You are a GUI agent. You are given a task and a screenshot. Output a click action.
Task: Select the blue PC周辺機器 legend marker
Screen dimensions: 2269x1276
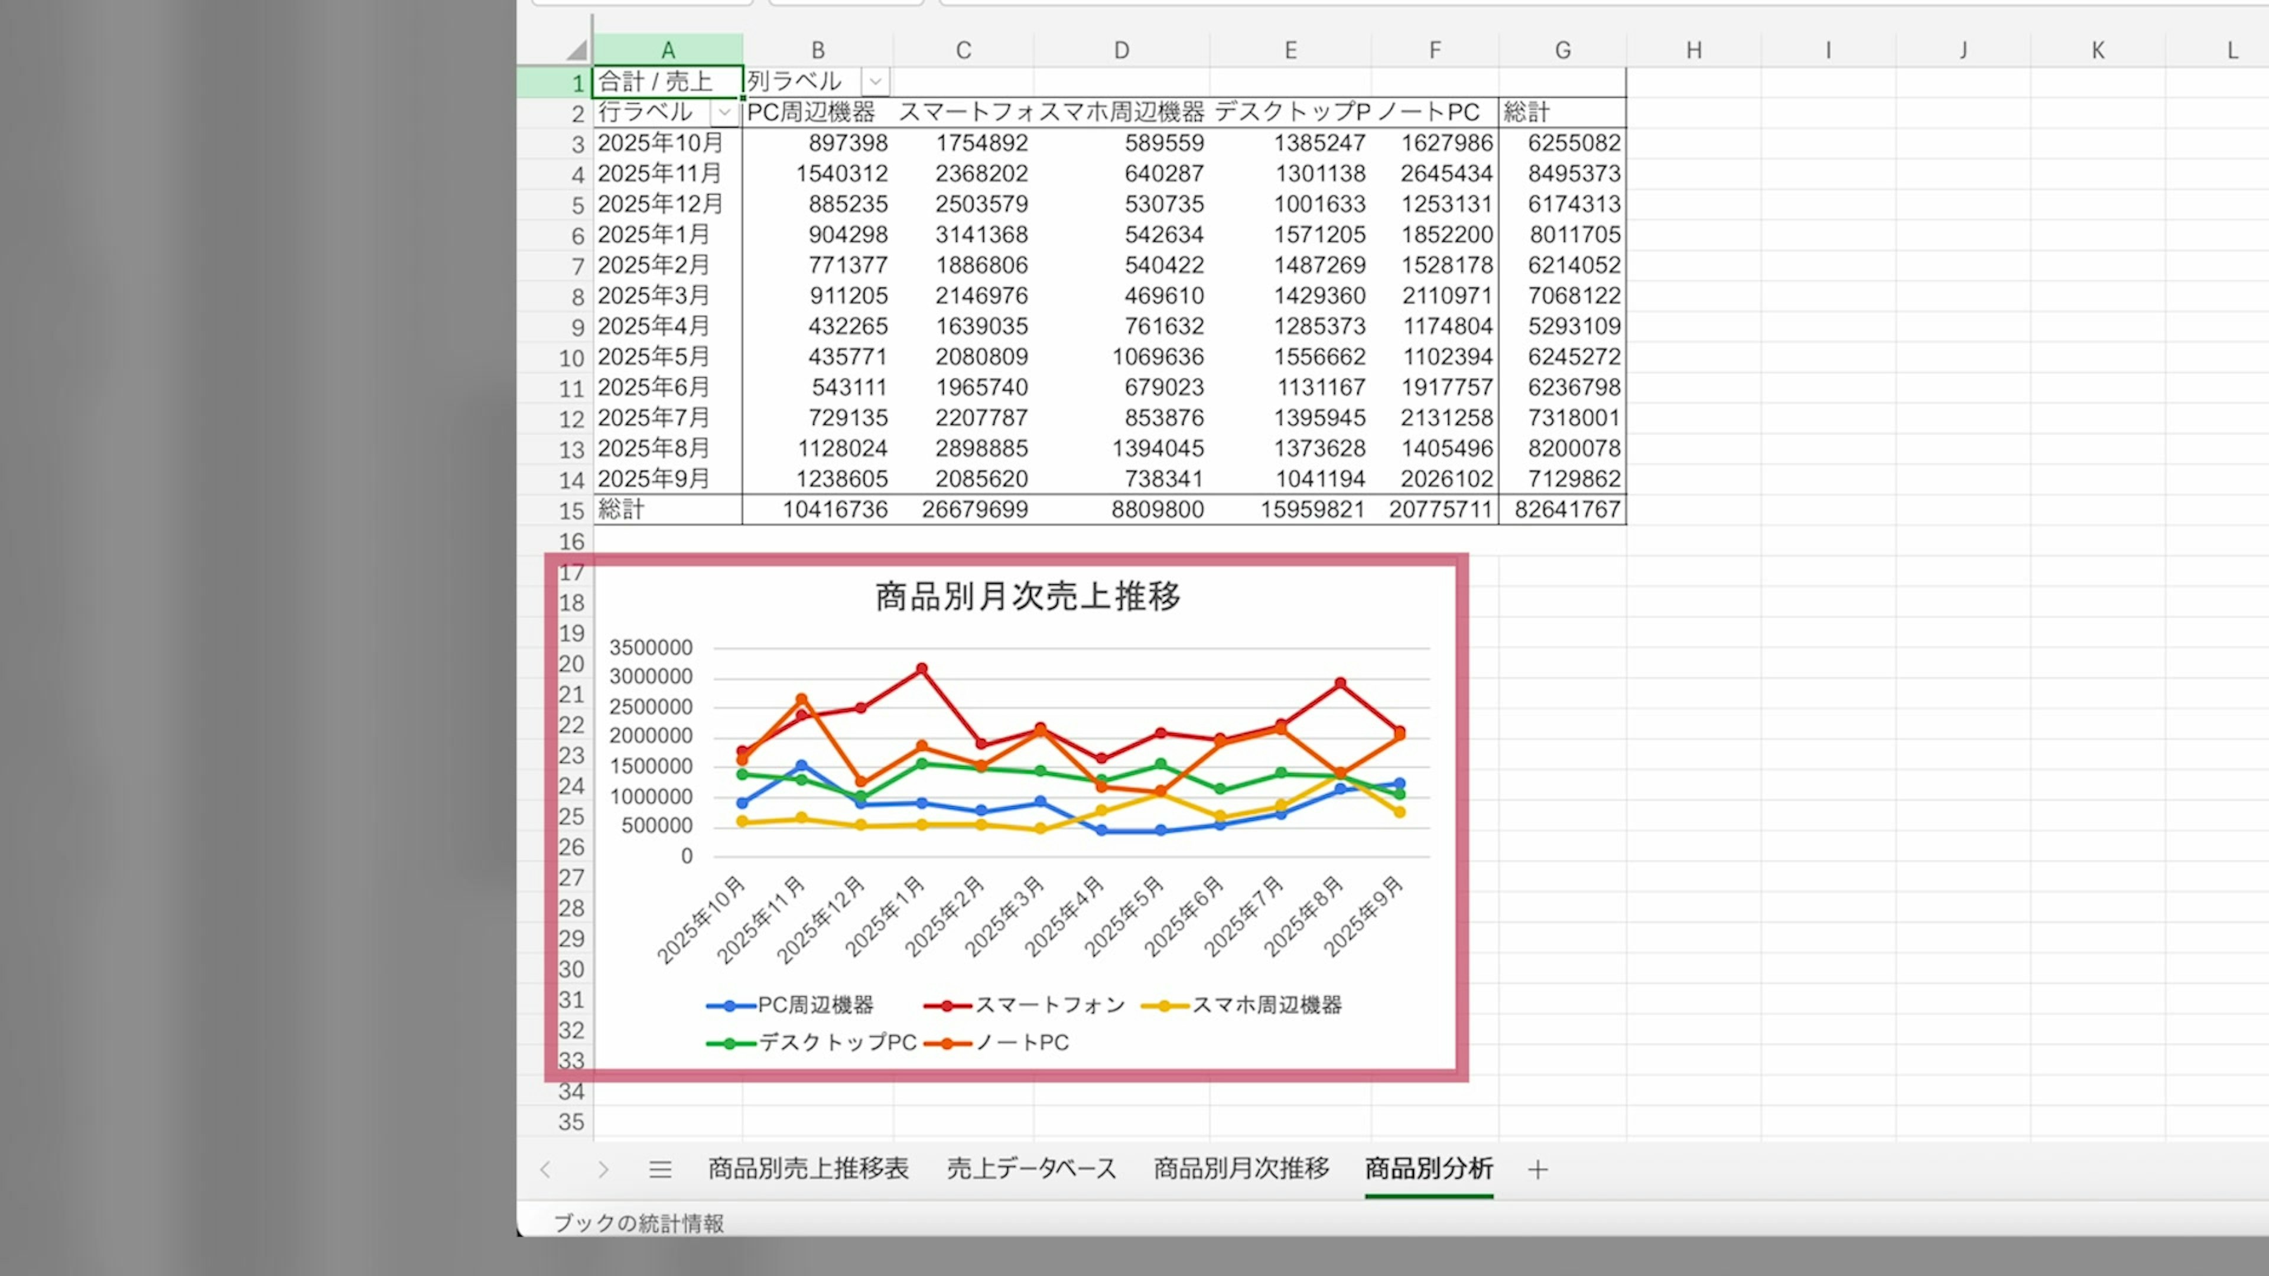pyautogui.click(x=729, y=1005)
